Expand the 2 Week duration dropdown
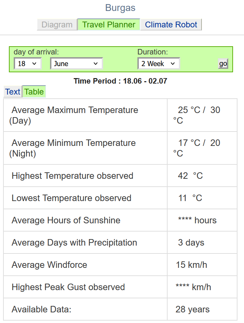The height and width of the screenshot is (323, 244). [x=159, y=63]
